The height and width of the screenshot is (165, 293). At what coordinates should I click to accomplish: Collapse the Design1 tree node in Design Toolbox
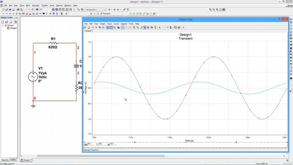pos(3,25)
